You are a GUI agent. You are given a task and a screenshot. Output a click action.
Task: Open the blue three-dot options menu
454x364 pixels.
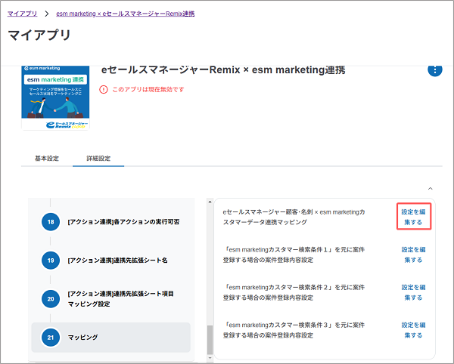coord(435,70)
